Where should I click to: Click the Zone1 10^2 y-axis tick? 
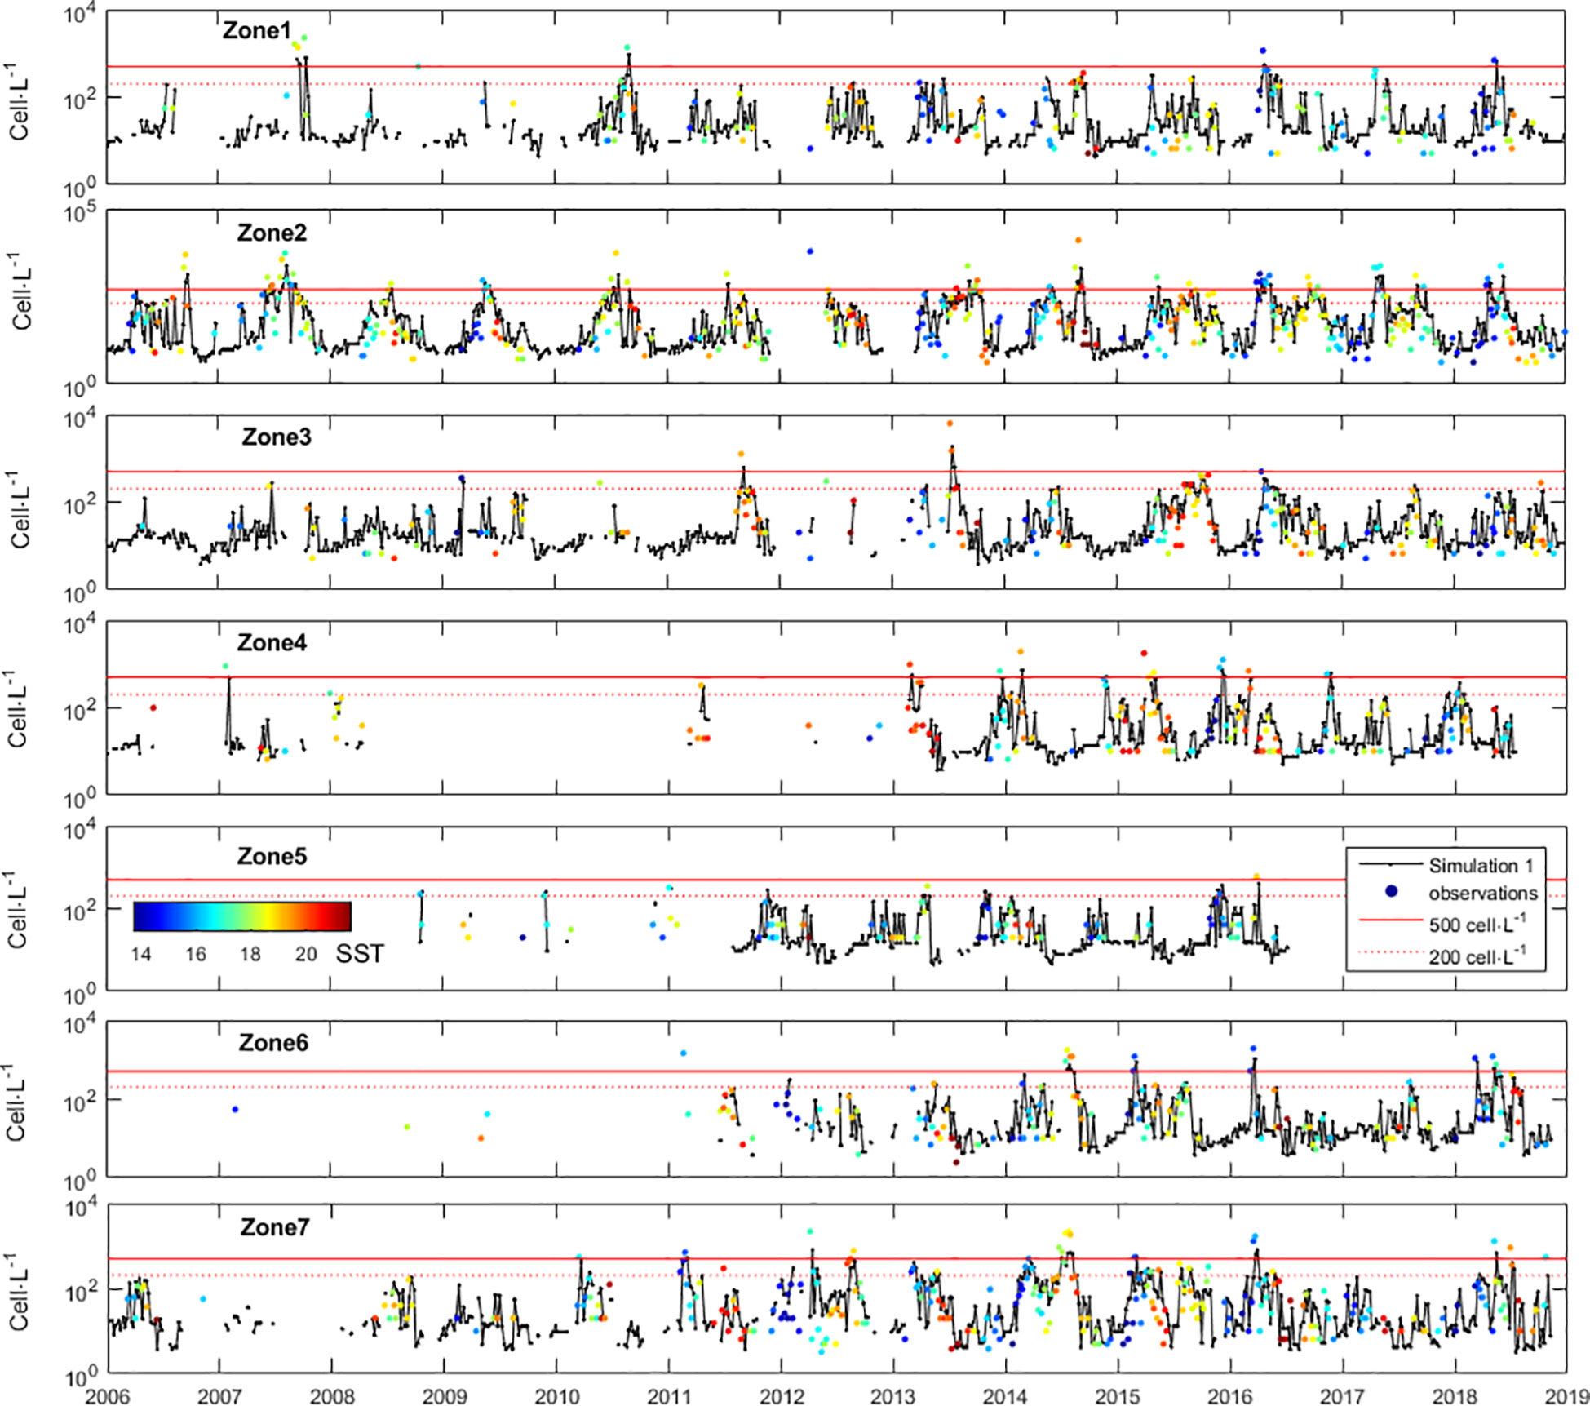tap(78, 97)
